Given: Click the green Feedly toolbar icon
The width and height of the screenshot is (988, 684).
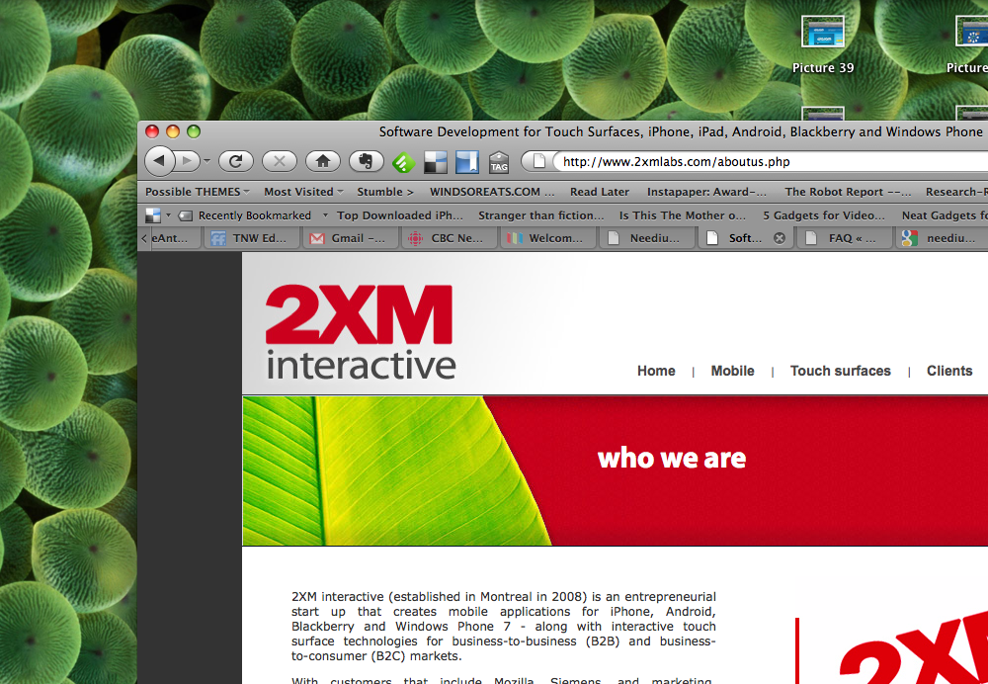Looking at the screenshot, I should 402,162.
